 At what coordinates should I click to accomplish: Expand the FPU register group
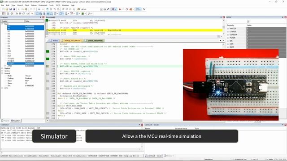[2, 88]
